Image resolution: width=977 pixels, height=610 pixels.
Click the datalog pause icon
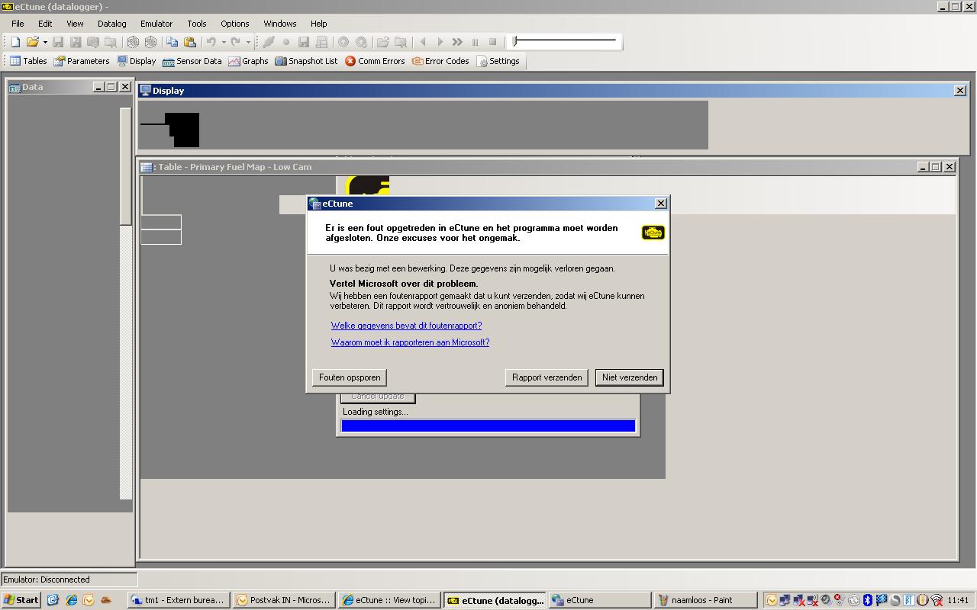click(x=475, y=43)
